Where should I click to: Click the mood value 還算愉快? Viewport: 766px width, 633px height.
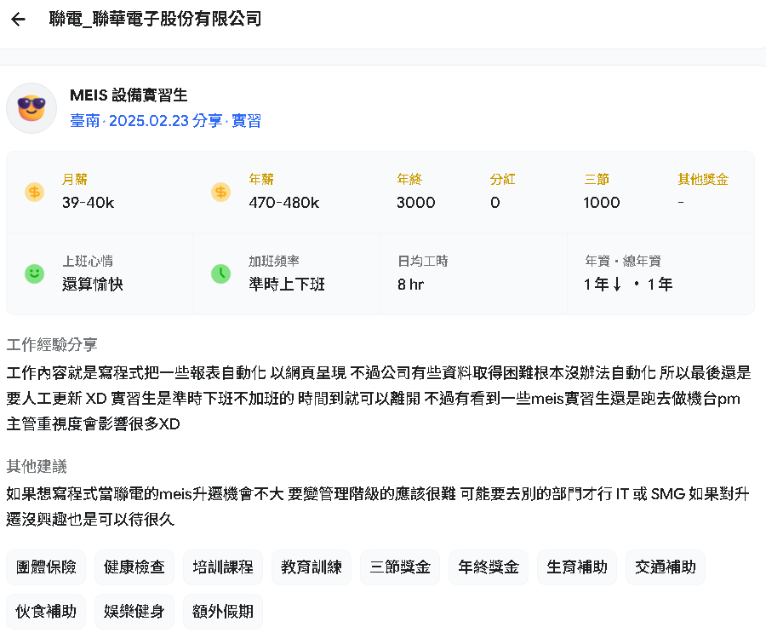[92, 285]
